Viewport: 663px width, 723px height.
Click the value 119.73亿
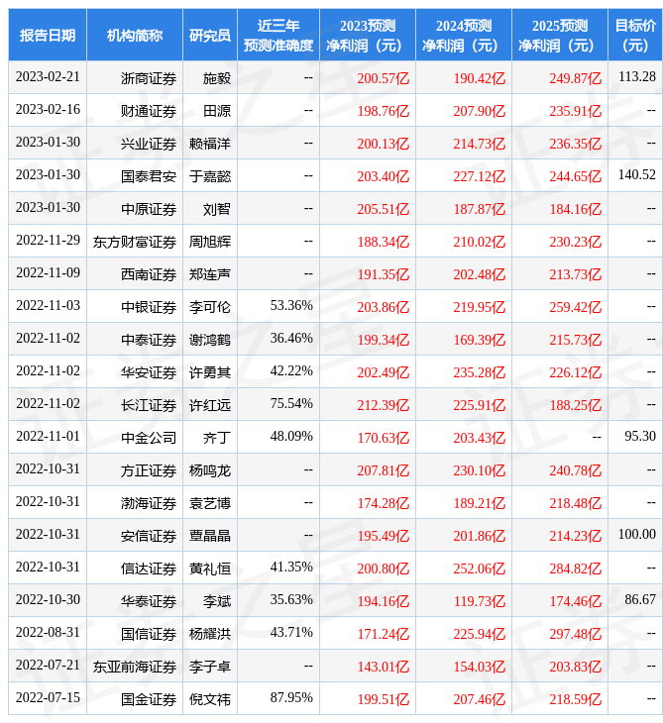click(479, 602)
